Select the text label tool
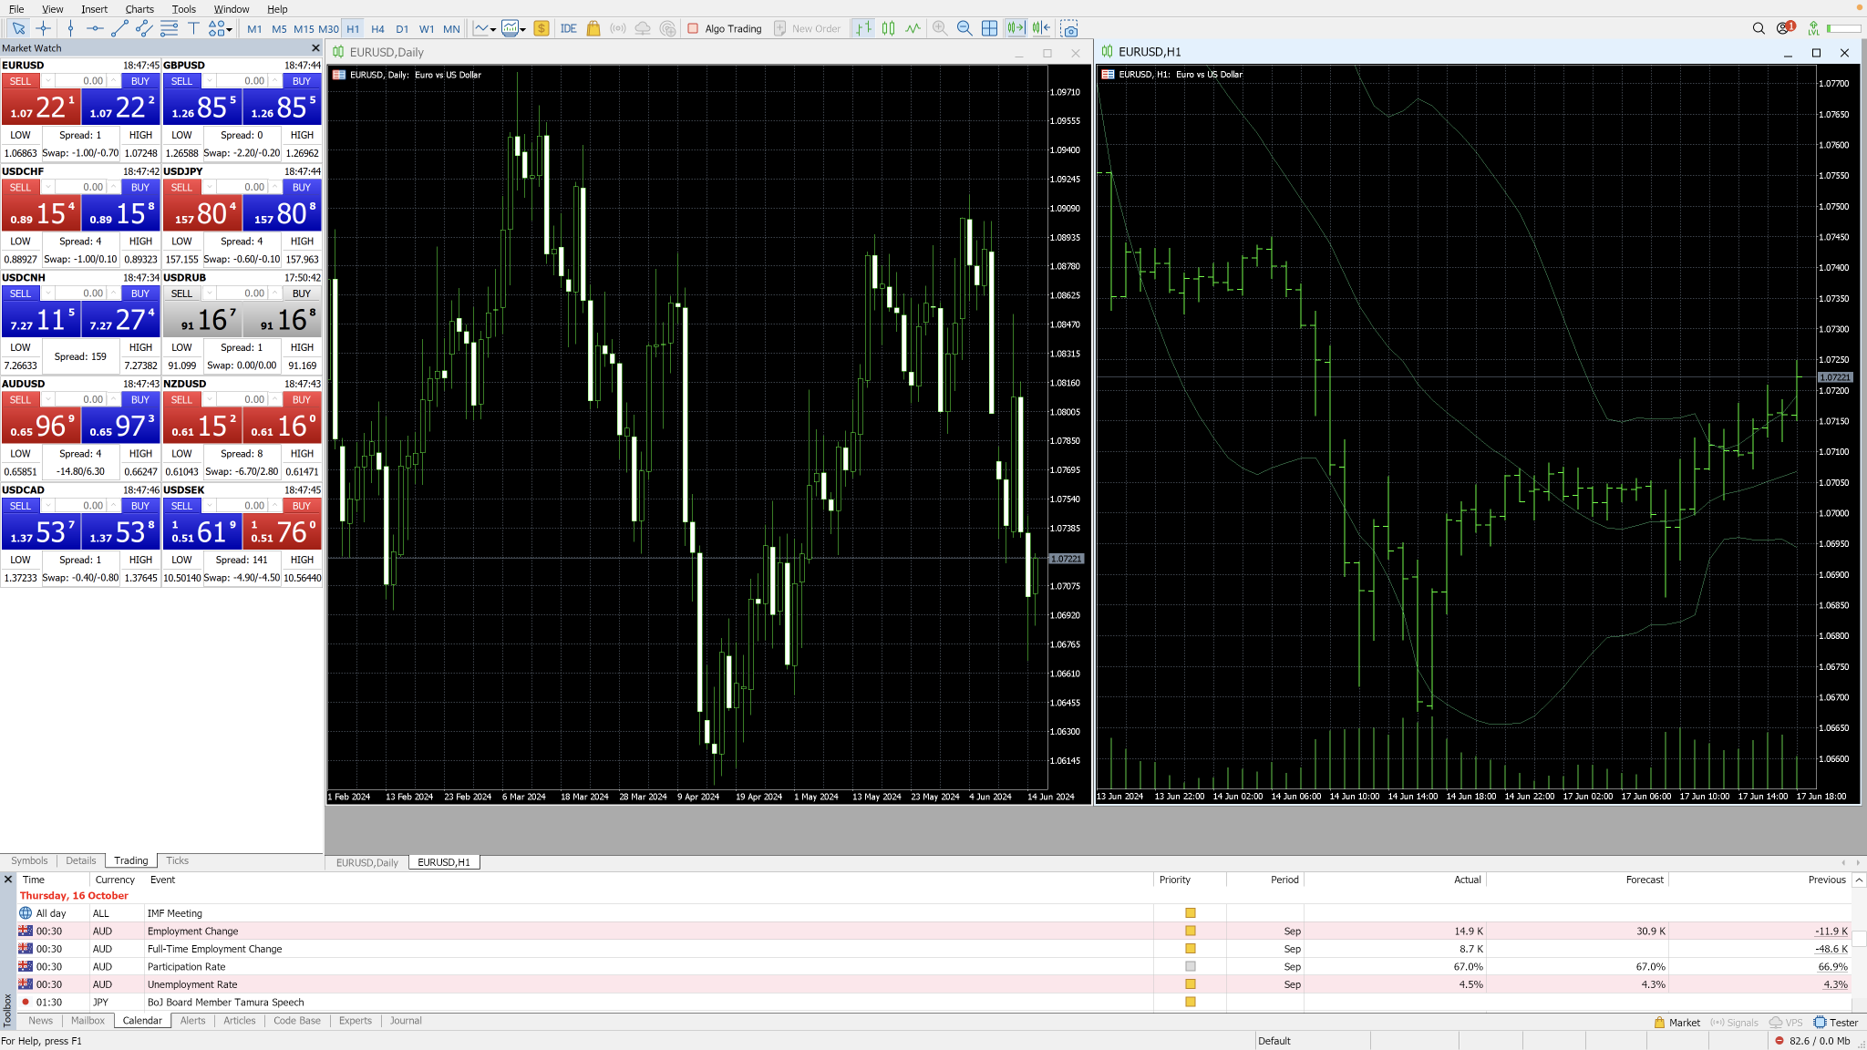This screenshot has height=1050, width=1867. click(x=193, y=28)
